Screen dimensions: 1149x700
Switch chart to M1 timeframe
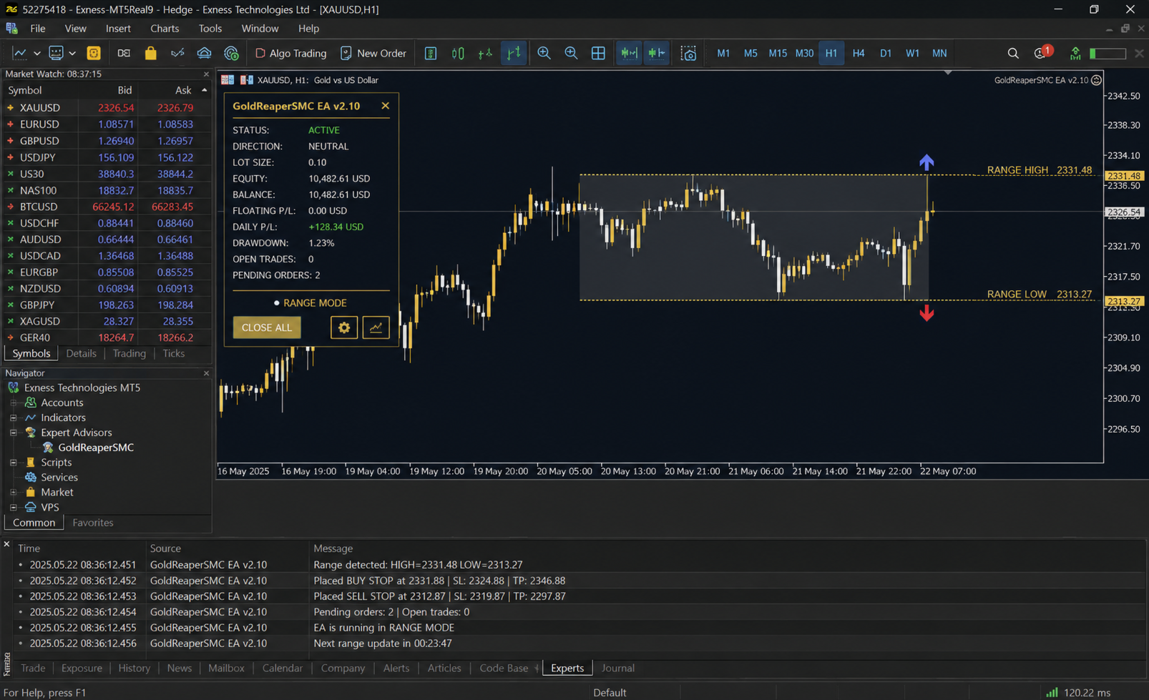[x=723, y=53]
